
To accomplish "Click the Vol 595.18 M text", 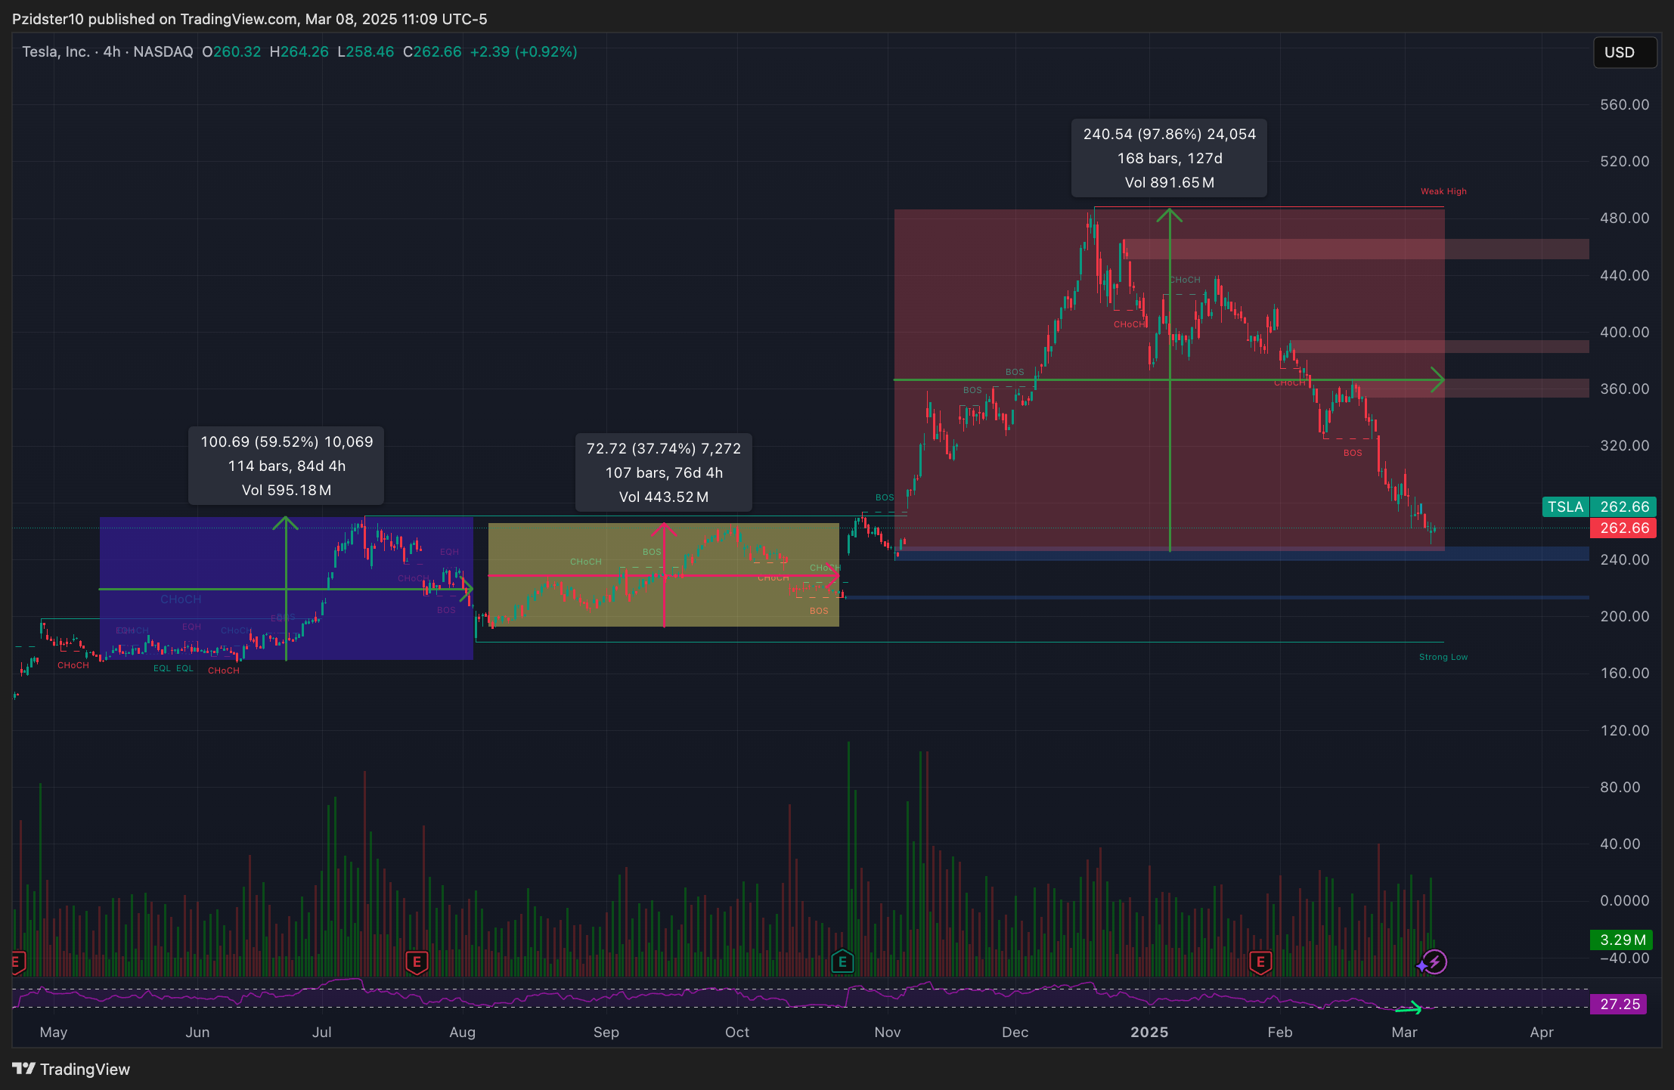I will coord(287,490).
